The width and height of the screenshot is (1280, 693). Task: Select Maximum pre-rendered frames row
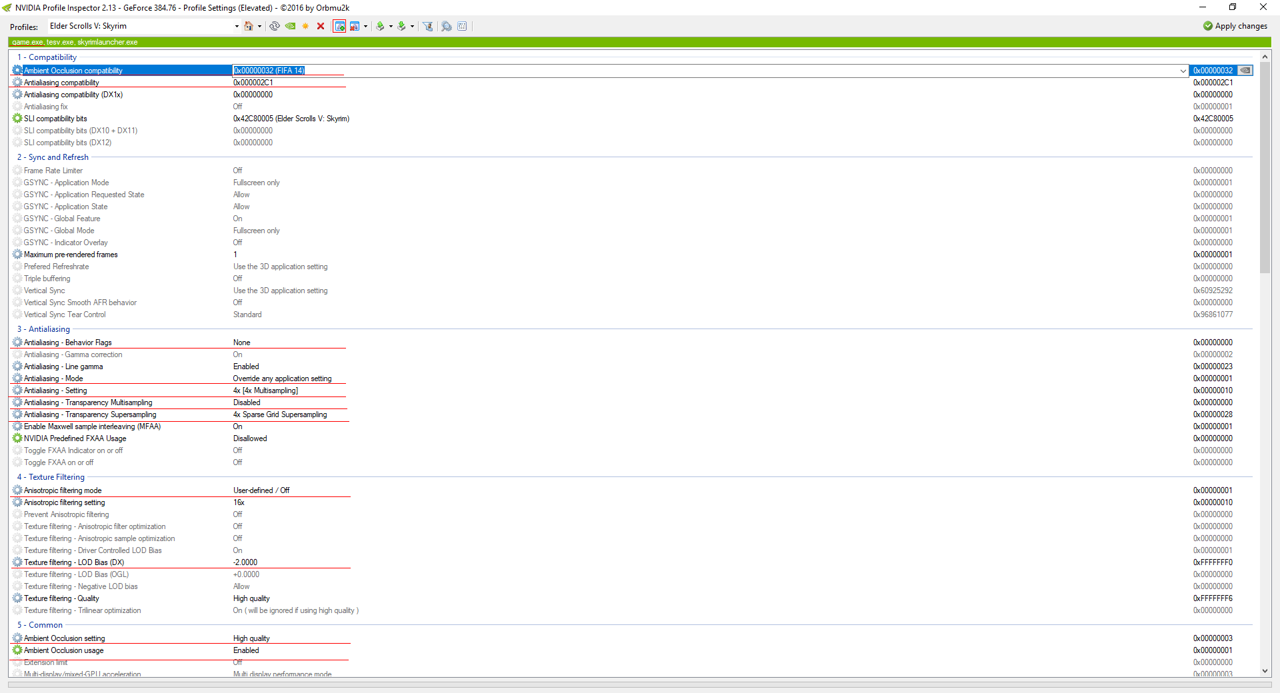(x=632, y=255)
